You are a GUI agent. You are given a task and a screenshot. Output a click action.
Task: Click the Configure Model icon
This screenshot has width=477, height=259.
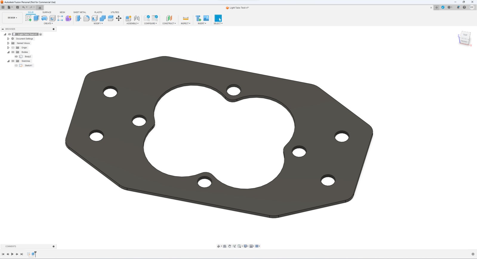(x=147, y=18)
